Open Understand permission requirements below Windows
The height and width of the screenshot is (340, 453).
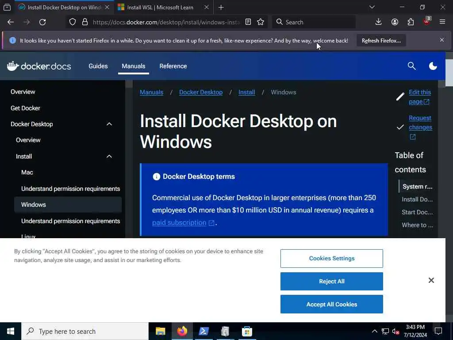pos(70,221)
